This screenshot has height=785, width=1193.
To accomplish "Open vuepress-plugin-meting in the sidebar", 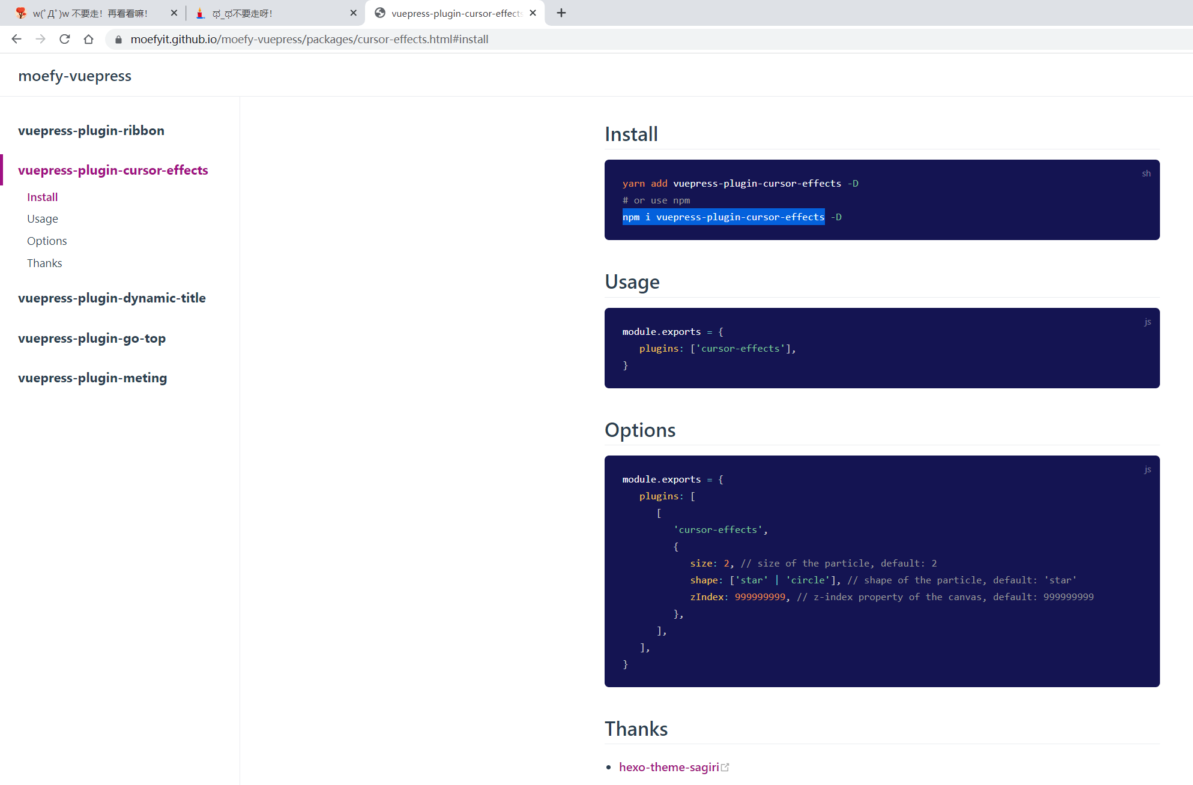I will pyautogui.click(x=92, y=377).
